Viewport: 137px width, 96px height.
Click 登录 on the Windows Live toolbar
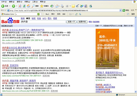pyautogui.click(x=133, y=14)
